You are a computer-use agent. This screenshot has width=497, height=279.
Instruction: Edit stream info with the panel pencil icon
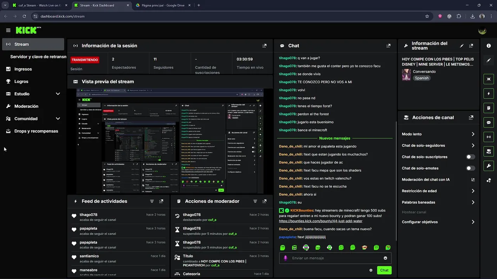[462, 46]
